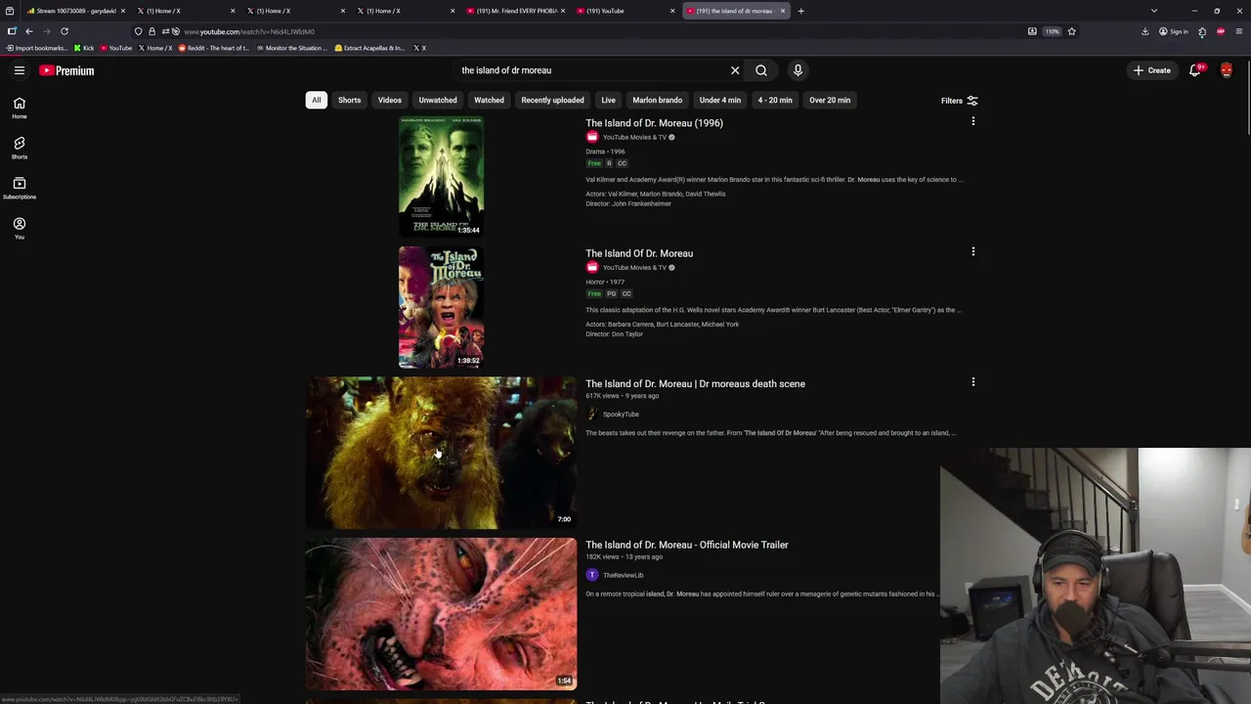The height and width of the screenshot is (704, 1251).
Task: Open the extensions puzzle icon
Action: pyautogui.click(x=1202, y=31)
